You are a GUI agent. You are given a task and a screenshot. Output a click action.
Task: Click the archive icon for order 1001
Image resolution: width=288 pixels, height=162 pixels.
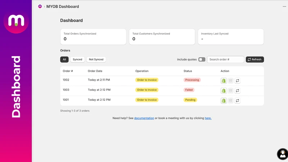point(230,101)
